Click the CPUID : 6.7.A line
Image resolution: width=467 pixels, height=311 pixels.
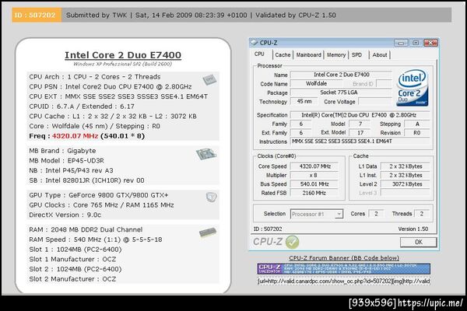pyautogui.click(x=82, y=107)
